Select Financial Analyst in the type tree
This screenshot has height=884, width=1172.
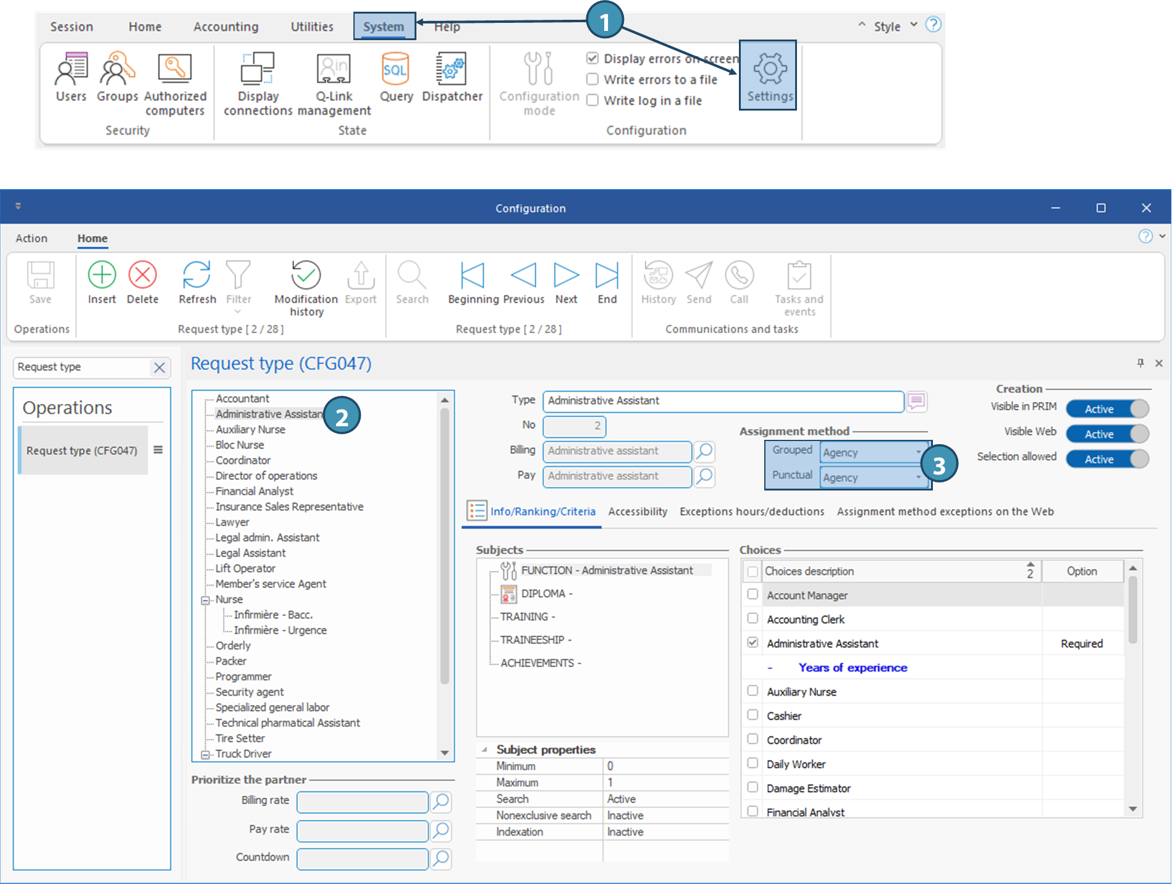[x=255, y=491]
